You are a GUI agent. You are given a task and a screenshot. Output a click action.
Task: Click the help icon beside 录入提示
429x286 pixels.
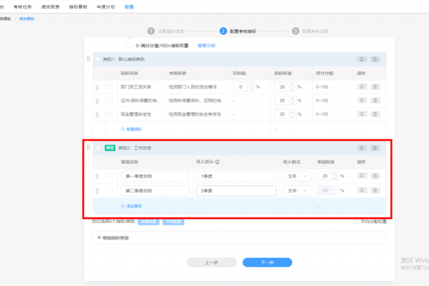pyautogui.click(x=217, y=162)
